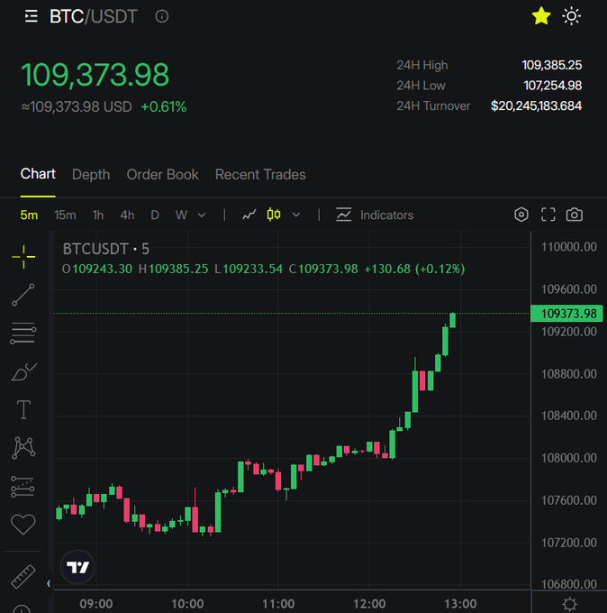The width and height of the screenshot is (607, 613).
Task: Click the legend close value C109373.98
Action: point(323,269)
